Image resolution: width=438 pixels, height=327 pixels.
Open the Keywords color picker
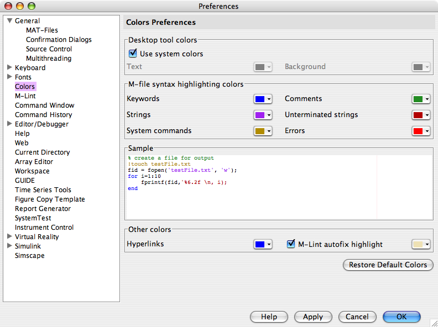coord(263,99)
